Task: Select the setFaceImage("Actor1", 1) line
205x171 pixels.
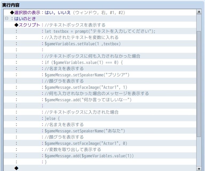Action: pyautogui.click(x=86, y=87)
